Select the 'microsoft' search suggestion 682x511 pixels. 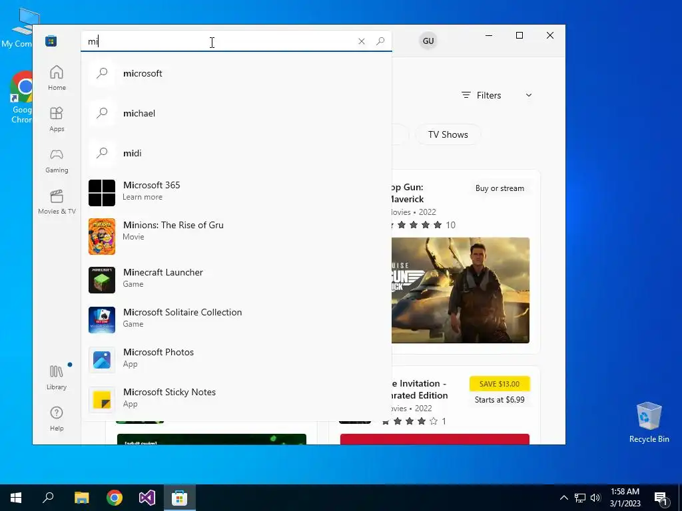click(236, 73)
